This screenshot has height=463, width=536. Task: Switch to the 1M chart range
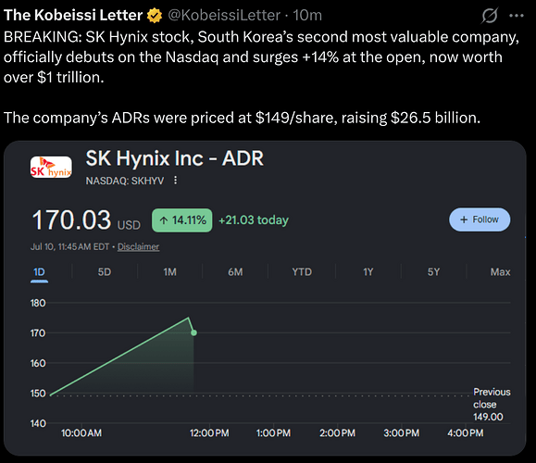(x=170, y=272)
